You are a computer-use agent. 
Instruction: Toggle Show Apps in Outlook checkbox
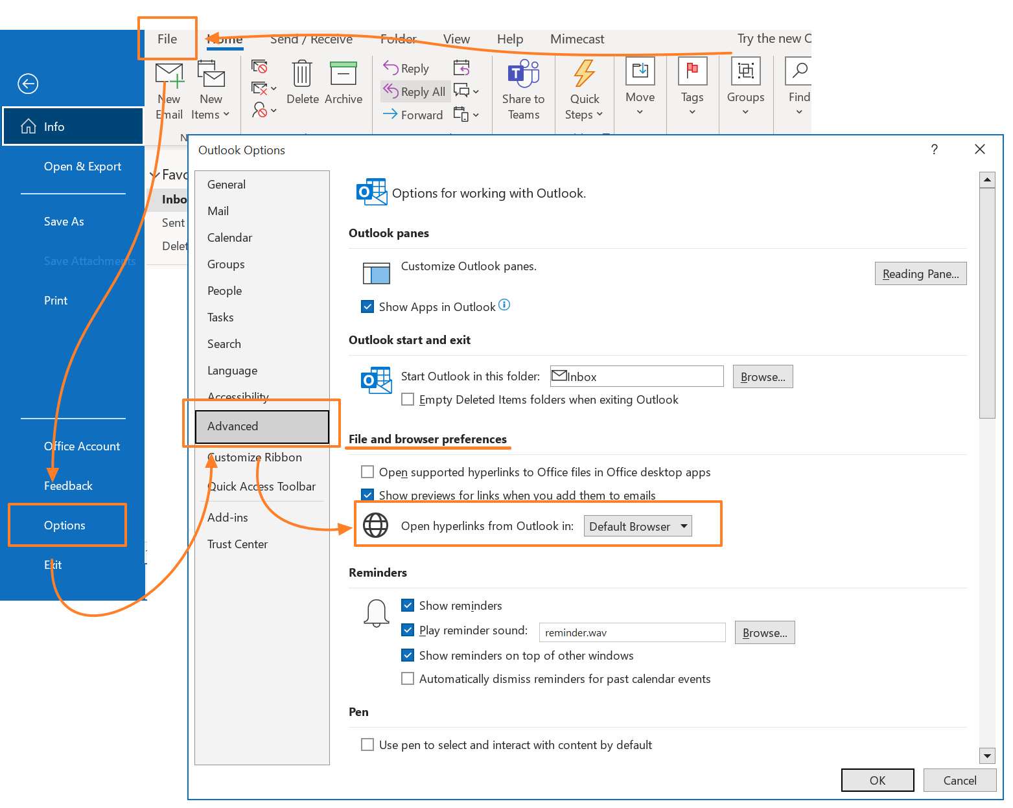click(367, 306)
